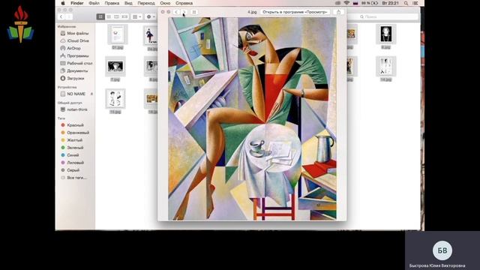The width and height of the screenshot is (480, 270).
Task: Open Notification Center icon in menu bar
Action: pos(415,3)
